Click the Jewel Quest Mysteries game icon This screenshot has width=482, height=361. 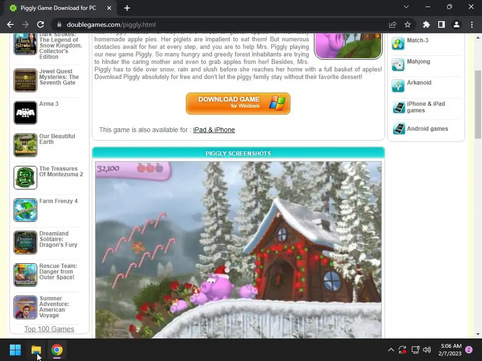point(25,80)
